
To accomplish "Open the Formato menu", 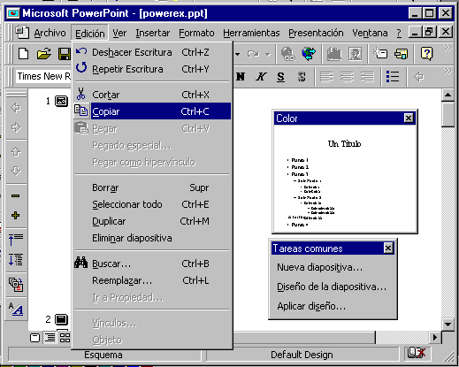I will click(196, 33).
